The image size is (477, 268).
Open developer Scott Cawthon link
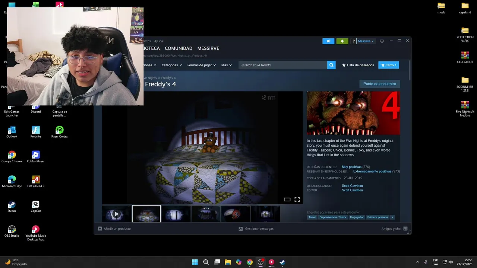(x=352, y=186)
